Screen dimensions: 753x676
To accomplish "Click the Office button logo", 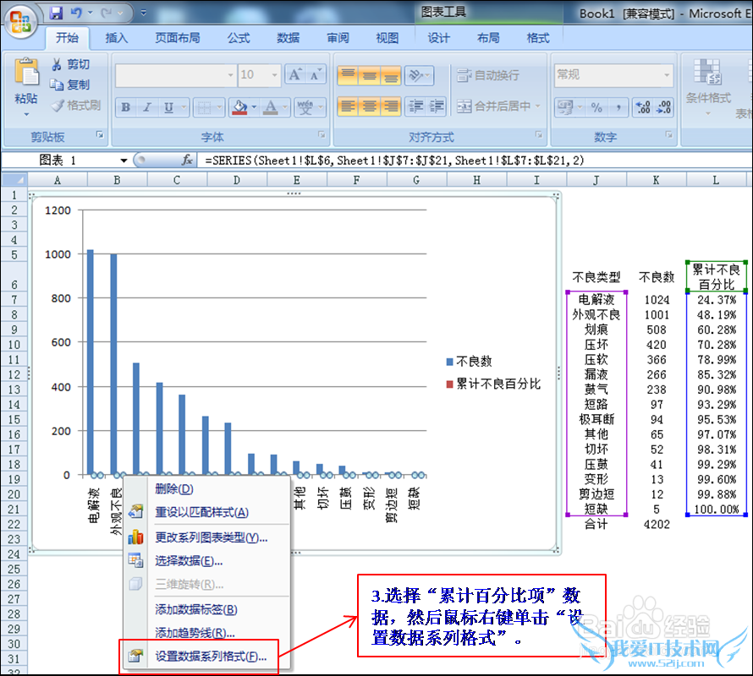I will [22, 20].
